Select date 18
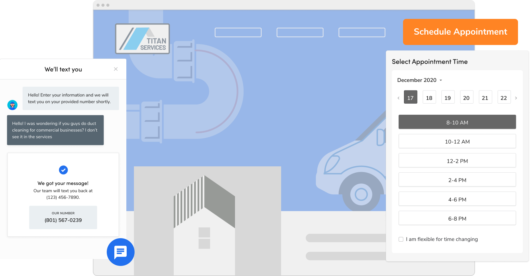Screen dimensions: 530x276 click(x=429, y=97)
